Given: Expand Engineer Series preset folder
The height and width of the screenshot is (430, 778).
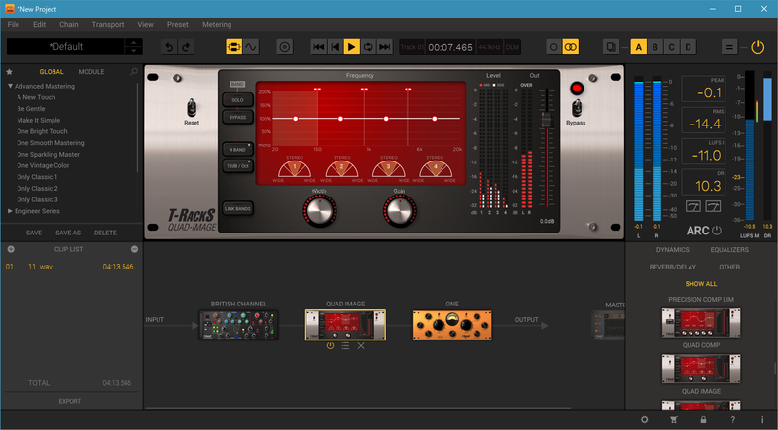Looking at the screenshot, I should [x=10, y=211].
